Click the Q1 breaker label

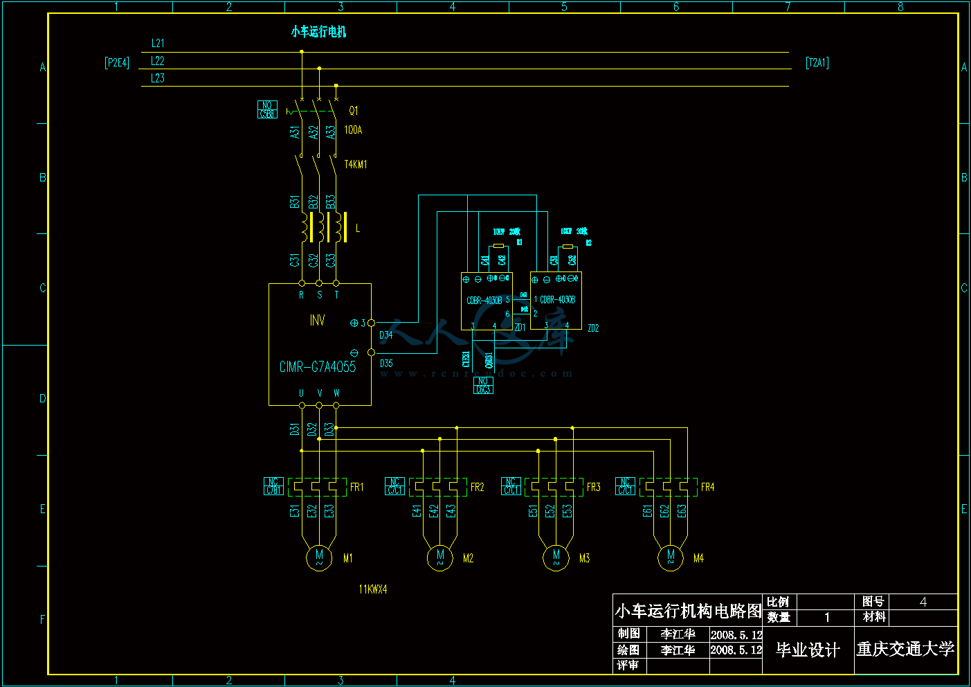(354, 111)
